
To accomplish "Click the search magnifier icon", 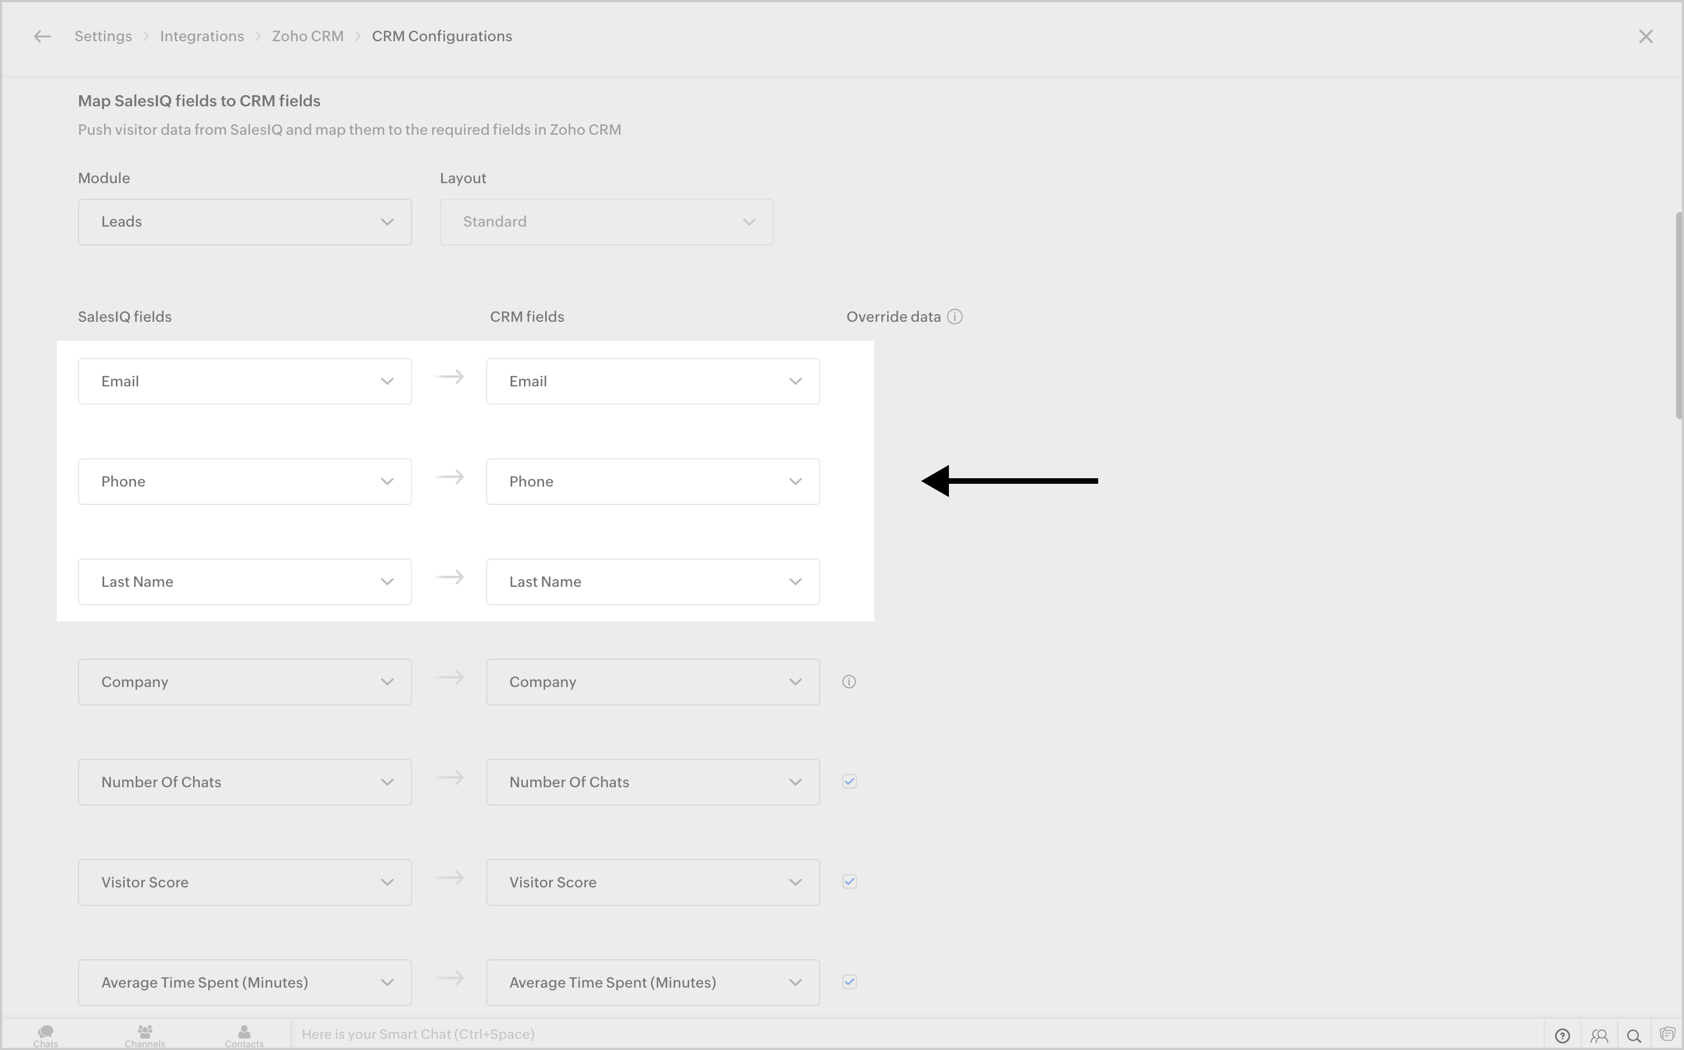I will (1634, 1036).
